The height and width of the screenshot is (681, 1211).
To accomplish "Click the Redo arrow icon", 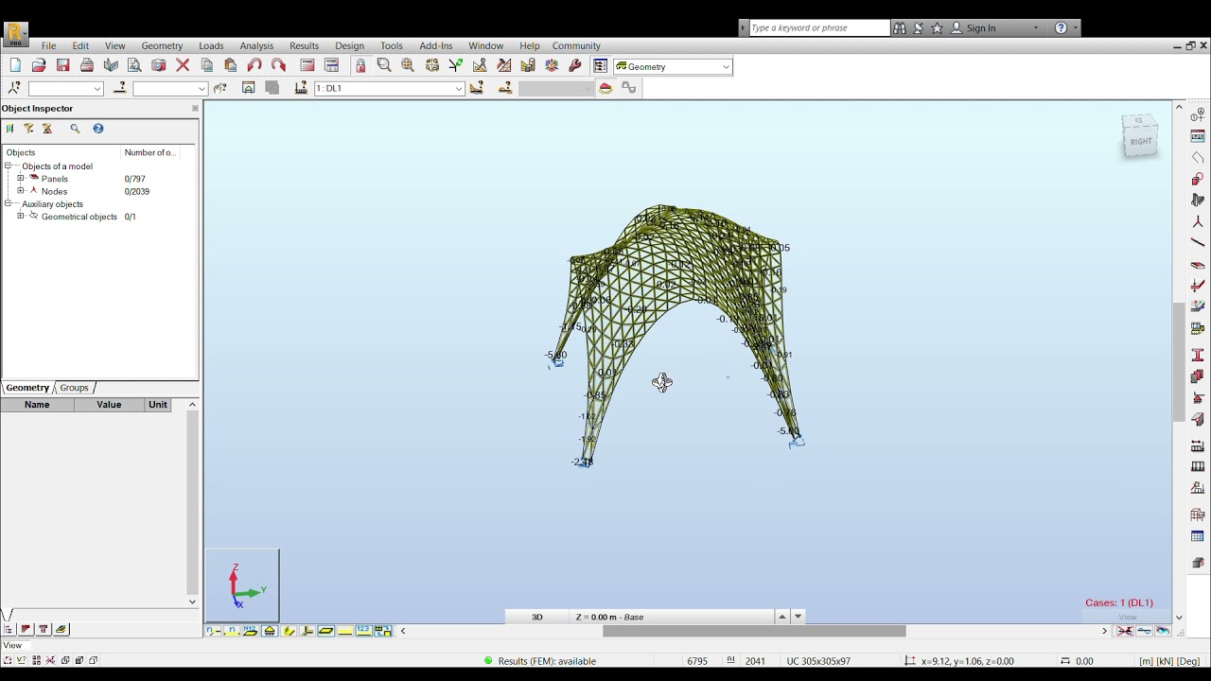I will 278,66.
